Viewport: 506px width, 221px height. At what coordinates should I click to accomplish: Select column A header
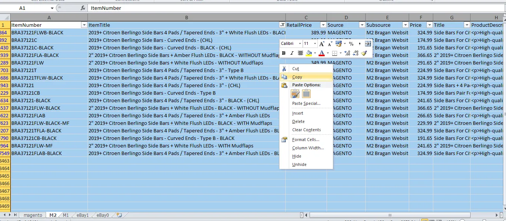[49, 18]
